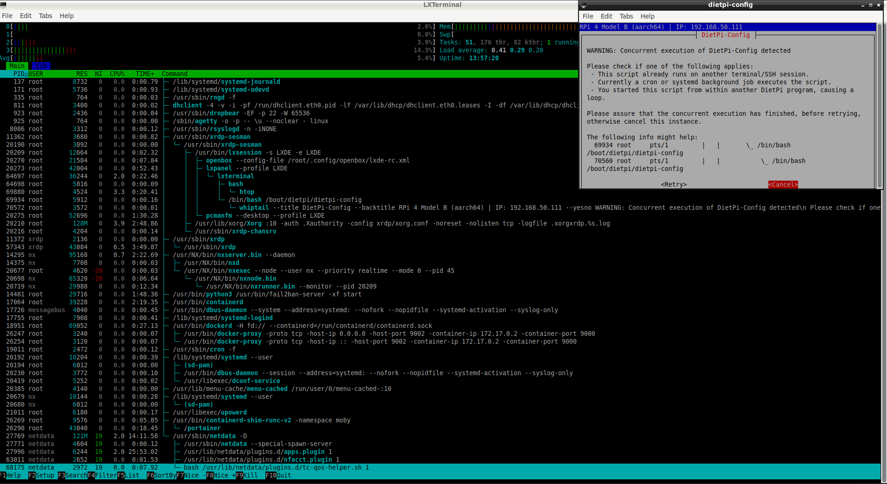Click F10 Quit in htop function bar

(x=278, y=475)
